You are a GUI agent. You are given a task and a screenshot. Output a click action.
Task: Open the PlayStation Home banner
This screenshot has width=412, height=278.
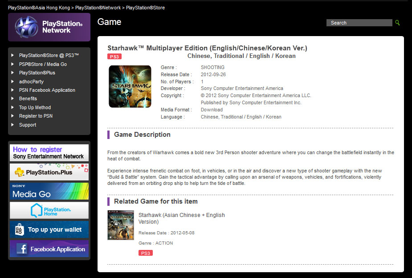49,210
